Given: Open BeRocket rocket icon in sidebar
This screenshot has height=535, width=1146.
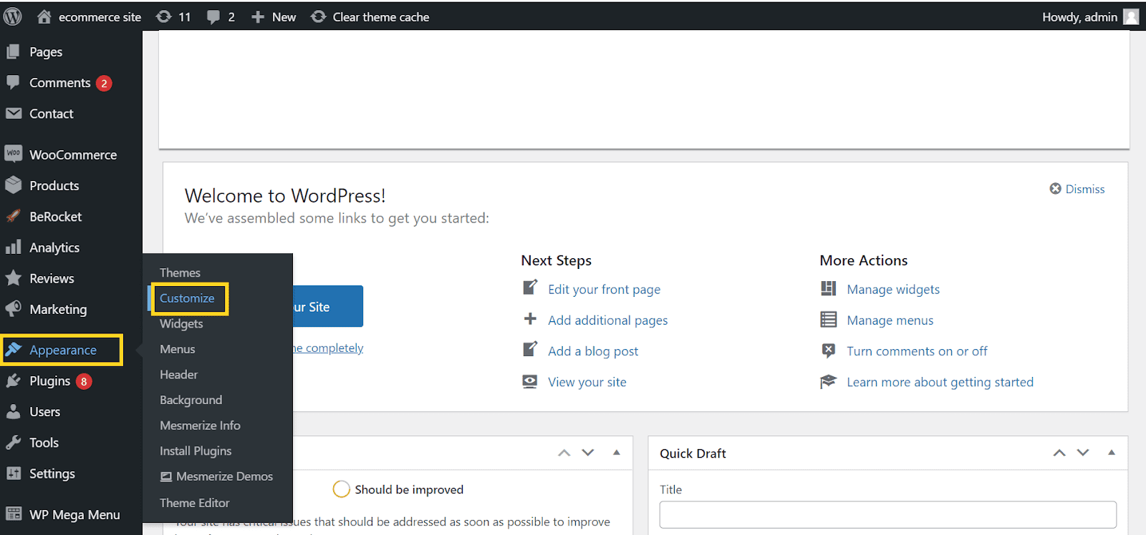Looking at the screenshot, I should click(x=13, y=216).
